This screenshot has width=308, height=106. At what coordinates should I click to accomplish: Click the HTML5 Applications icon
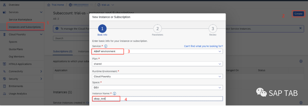[x=4, y=64]
